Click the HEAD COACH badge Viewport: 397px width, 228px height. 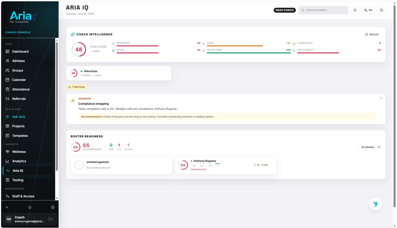(285, 10)
